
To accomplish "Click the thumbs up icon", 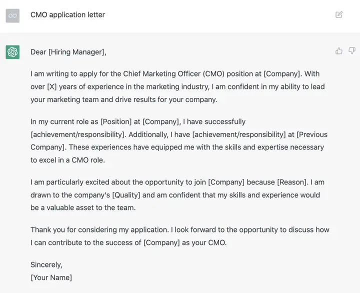I will click(x=339, y=50).
